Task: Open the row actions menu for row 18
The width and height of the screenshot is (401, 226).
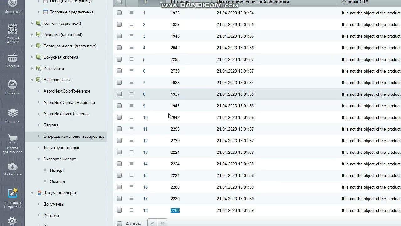Action: 132,210
